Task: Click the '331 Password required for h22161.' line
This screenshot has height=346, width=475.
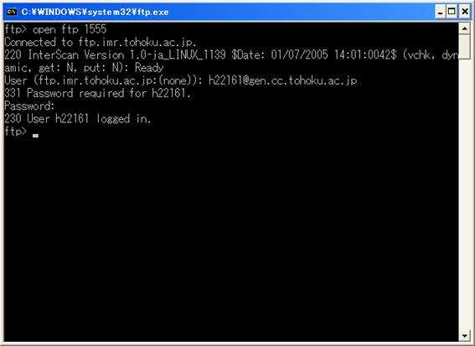Action: pos(97,93)
